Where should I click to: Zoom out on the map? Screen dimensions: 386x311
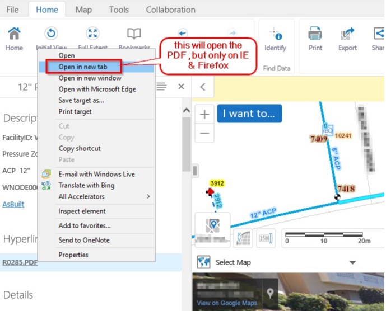tap(204, 133)
